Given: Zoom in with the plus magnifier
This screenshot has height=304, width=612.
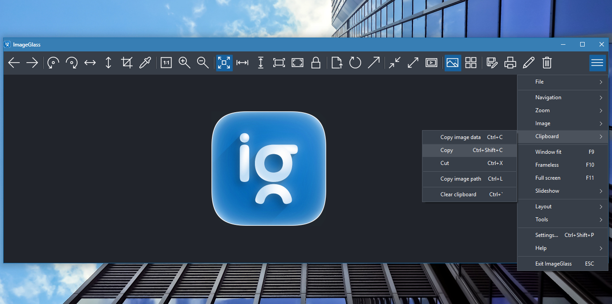Looking at the screenshot, I should [x=185, y=63].
